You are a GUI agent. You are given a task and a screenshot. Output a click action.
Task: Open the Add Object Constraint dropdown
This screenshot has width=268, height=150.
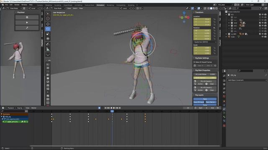pyautogui.click(x=247, y=80)
